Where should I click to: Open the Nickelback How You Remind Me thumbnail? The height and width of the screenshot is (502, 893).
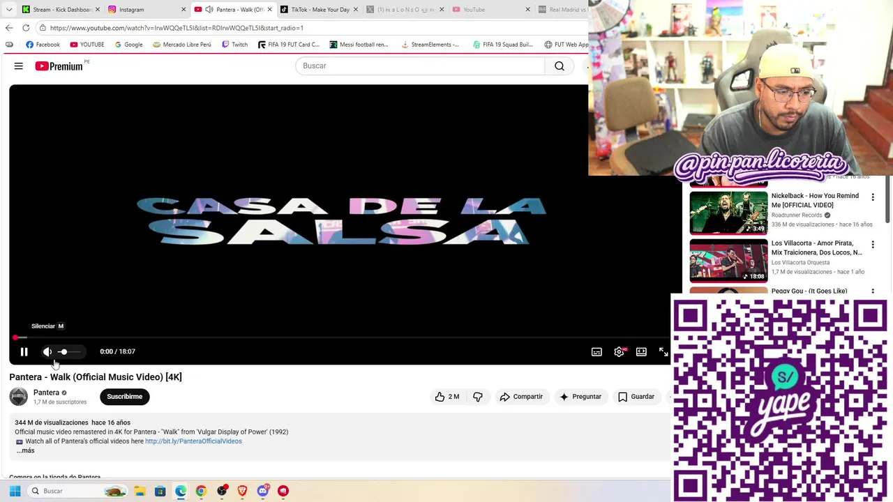(728, 213)
